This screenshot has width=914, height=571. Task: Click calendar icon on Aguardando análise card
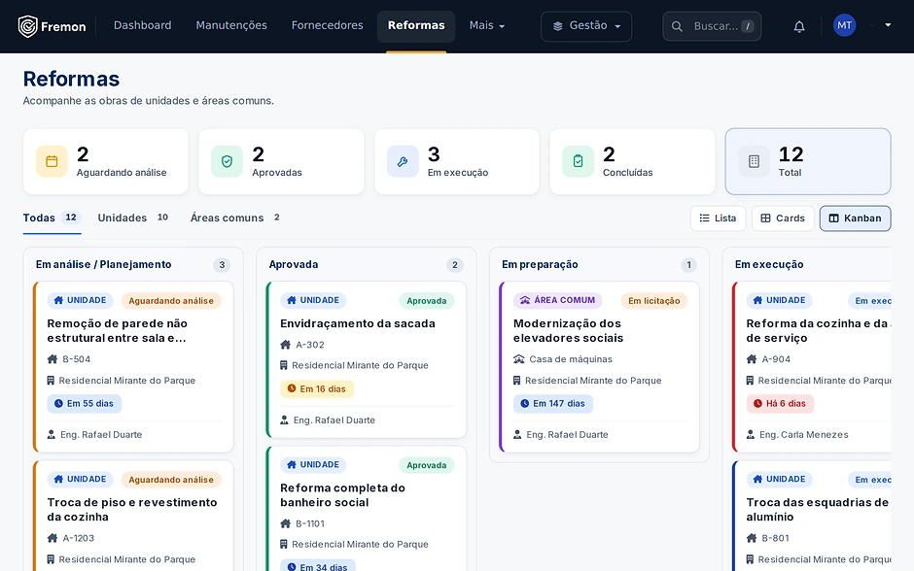(52, 161)
